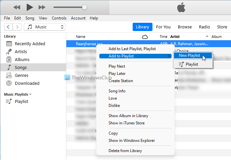
Task: Sort by the Artist column header
Action: [x=175, y=37]
